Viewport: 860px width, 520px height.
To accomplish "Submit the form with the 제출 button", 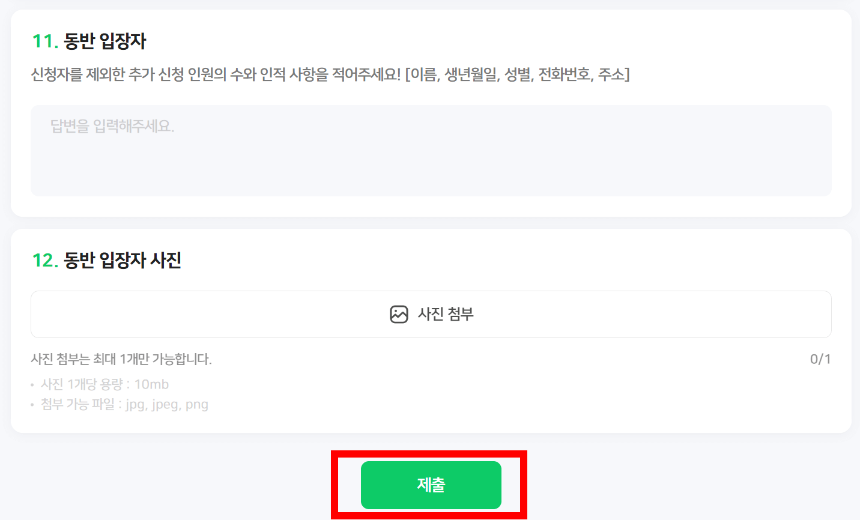I will click(430, 485).
